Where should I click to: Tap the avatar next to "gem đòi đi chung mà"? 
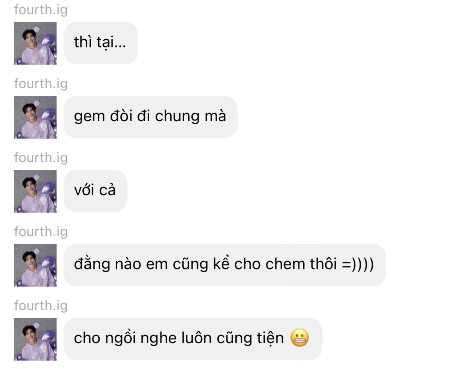35,117
